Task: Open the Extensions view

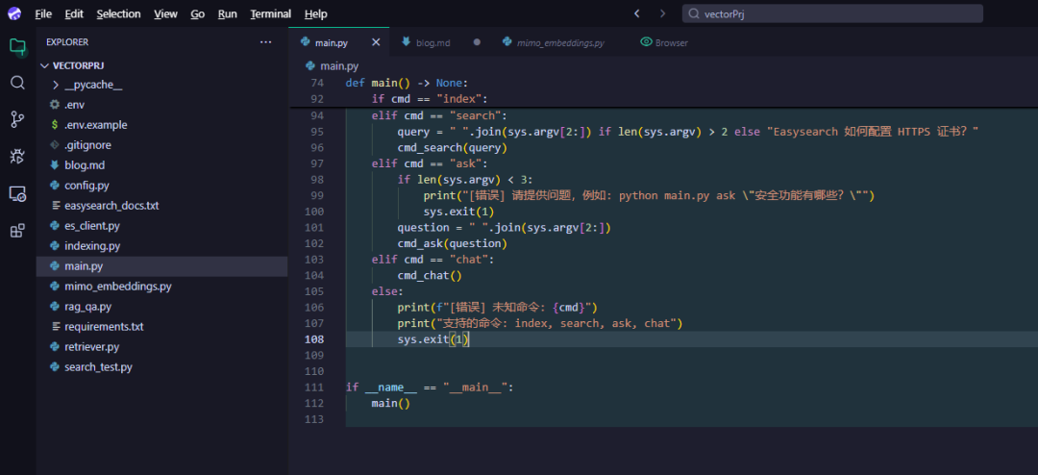Action: 18,231
